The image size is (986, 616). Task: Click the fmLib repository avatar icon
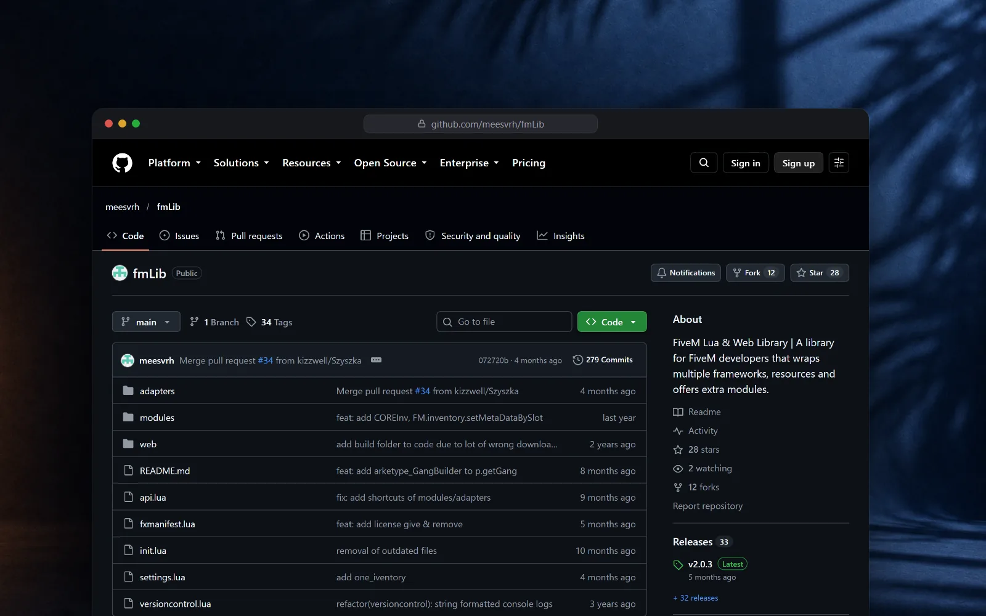point(120,273)
